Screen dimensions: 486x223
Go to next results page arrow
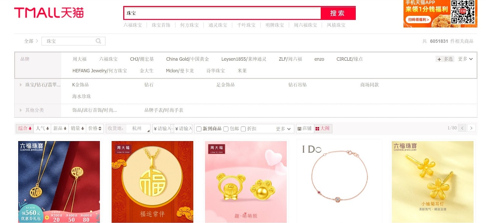(x=471, y=128)
